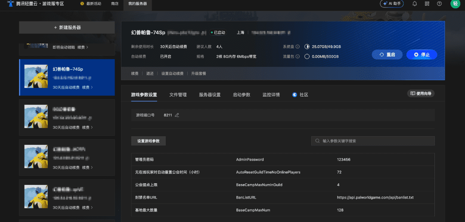Select the 幻兽帕鲁-74Sp server card
The image size is (465, 222).
pyautogui.click(x=67, y=78)
